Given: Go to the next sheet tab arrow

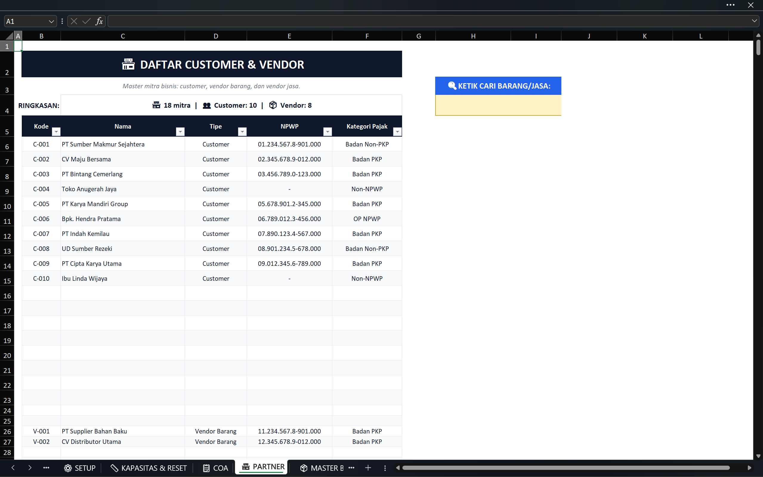Looking at the screenshot, I should tap(30, 468).
